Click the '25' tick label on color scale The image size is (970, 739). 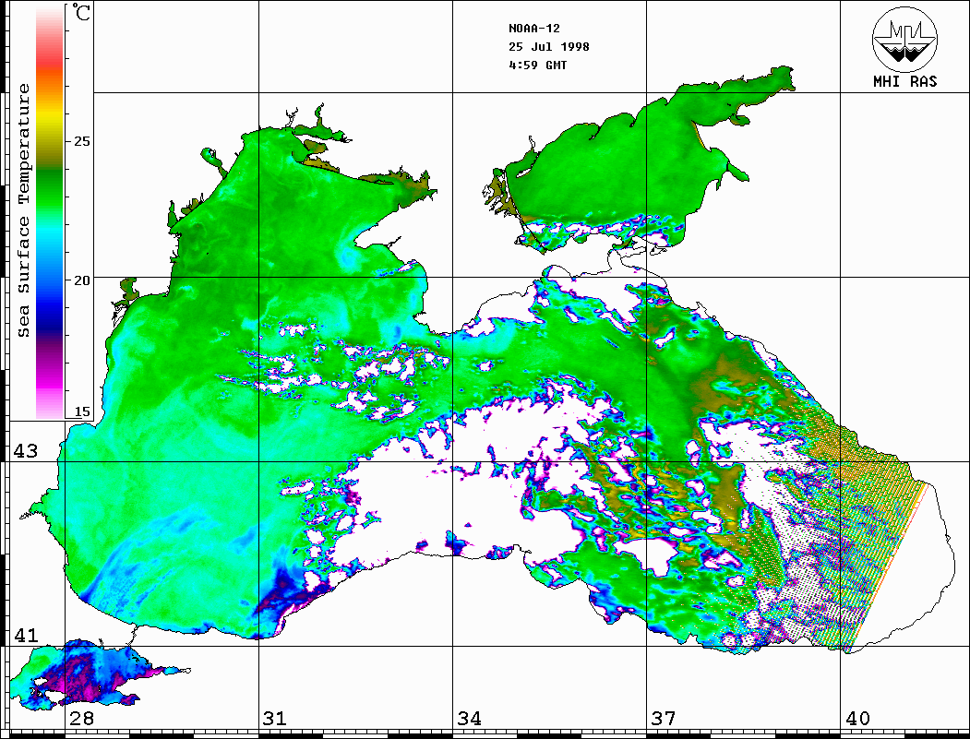(x=81, y=141)
